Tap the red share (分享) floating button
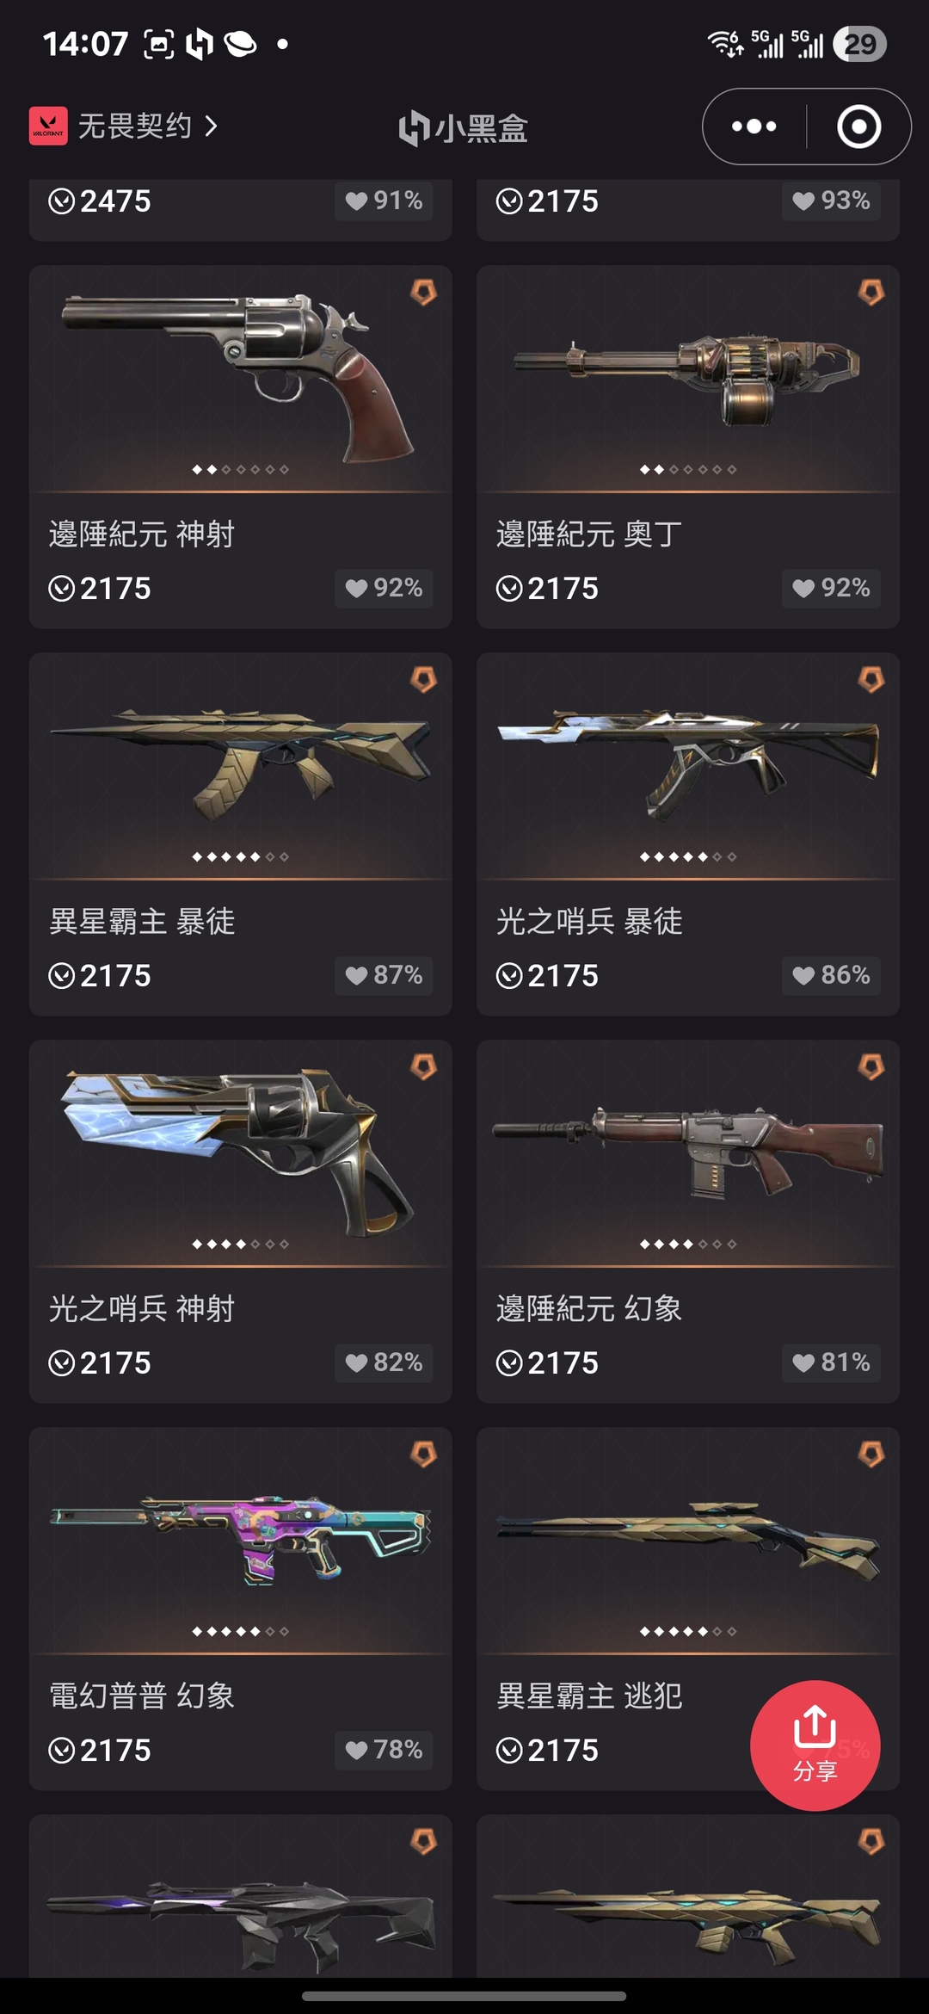929x2014 pixels. pyautogui.click(x=815, y=1745)
